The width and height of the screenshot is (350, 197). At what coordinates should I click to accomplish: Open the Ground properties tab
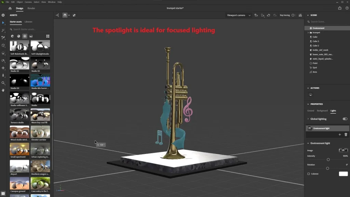tap(310, 110)
